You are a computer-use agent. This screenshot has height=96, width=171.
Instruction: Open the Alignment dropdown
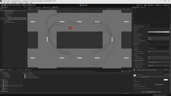coord(158,37)
